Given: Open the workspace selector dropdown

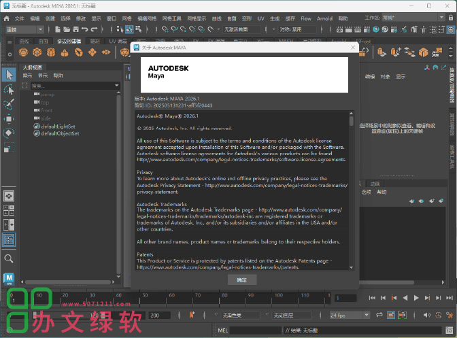Looking at the screenshot, I should point(413,18).
